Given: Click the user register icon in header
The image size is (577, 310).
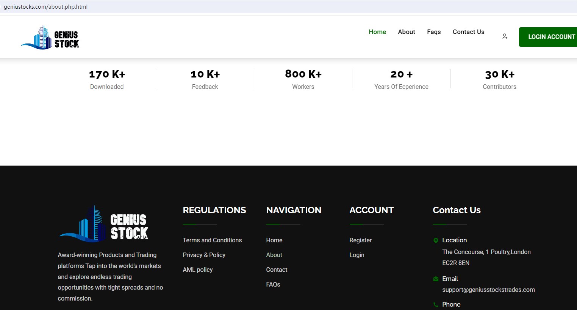Looking at the screenshot, I should tap(505, 36).
